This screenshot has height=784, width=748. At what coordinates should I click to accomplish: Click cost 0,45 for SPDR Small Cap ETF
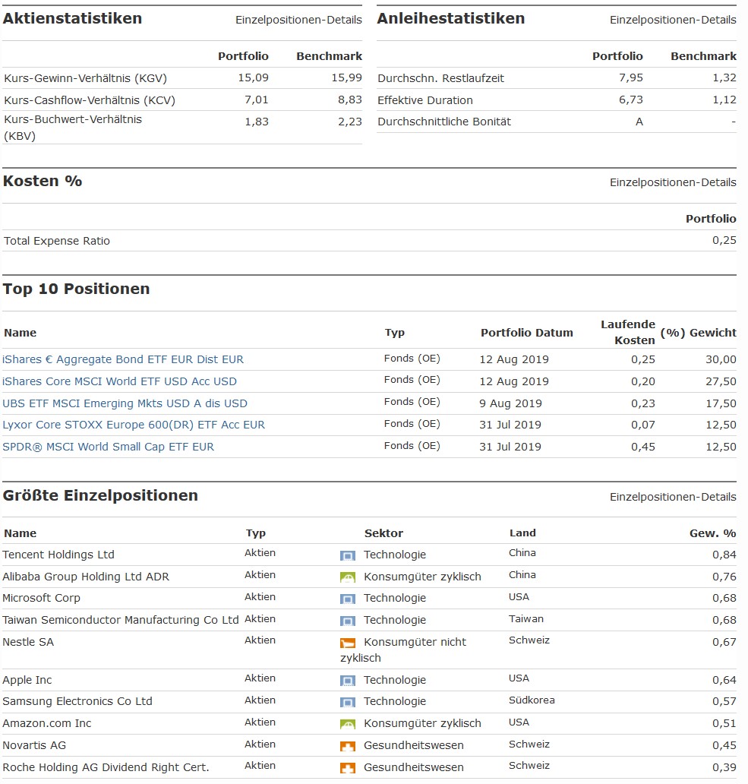point(642,447)
